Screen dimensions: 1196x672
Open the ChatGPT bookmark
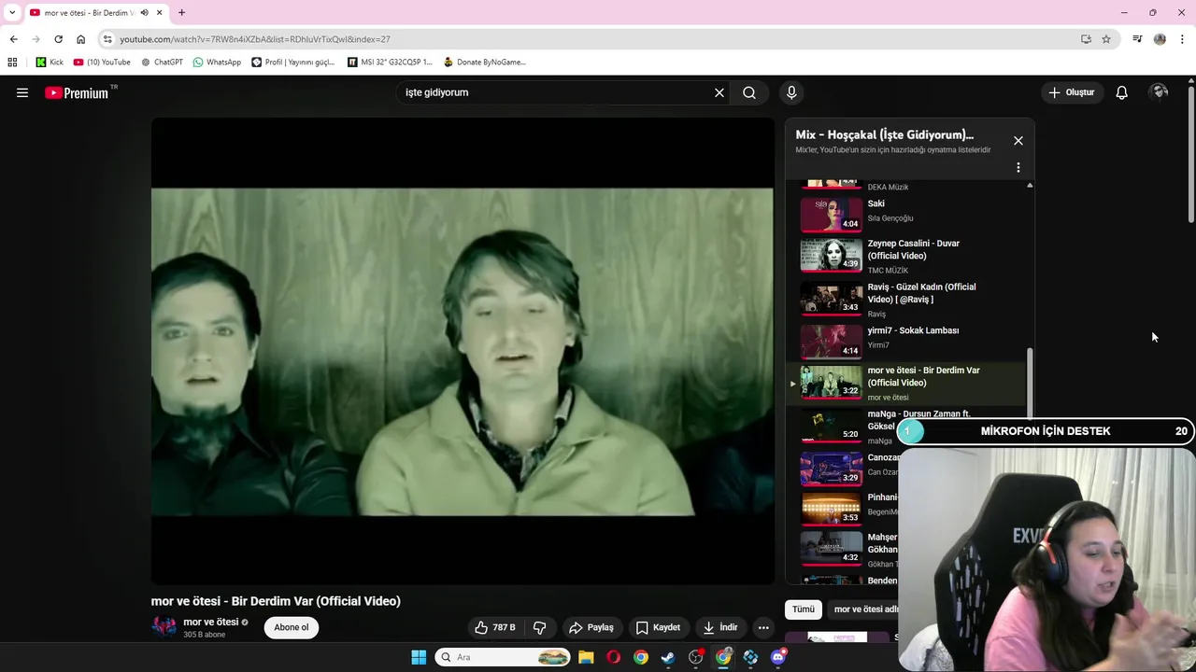(162, 63)
